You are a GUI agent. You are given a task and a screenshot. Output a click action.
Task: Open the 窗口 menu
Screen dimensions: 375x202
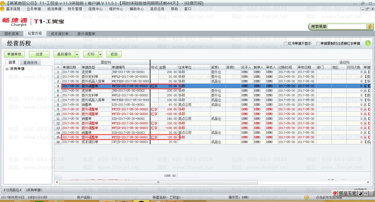click(x=188, y=9)
